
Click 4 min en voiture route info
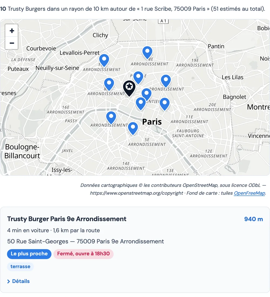point(53,230)
